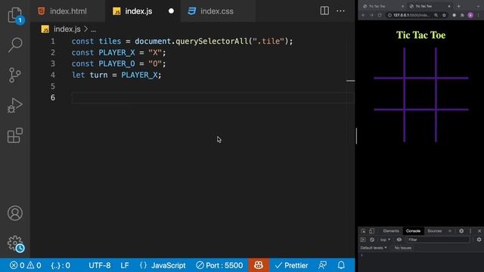Viewport: 484px width, 272px height.
Task: Open notifications bell in status bar
Action: [x=341, y=265]
